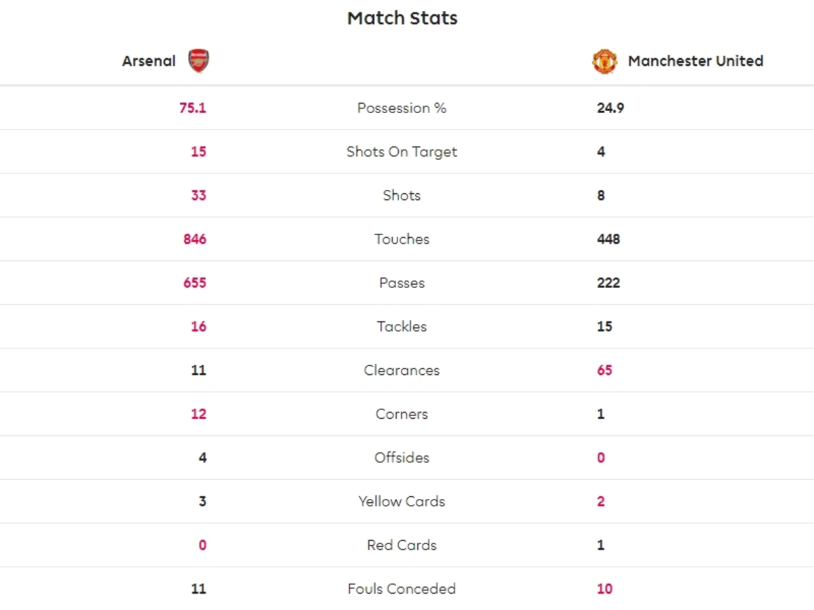Image resolution: width=814 pixels, height=610 pixels.
Task: Click the Manchester United club crest icon
Action: (x=604, y=61)
